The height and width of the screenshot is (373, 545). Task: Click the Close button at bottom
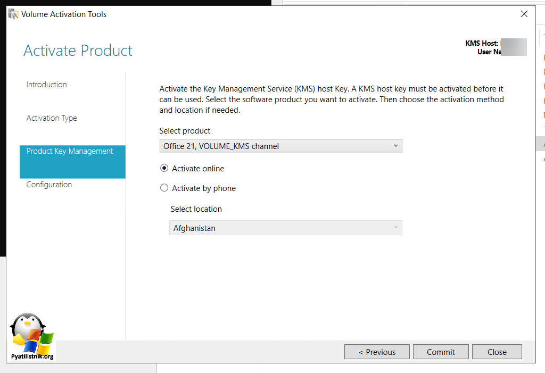pos(497,352)
